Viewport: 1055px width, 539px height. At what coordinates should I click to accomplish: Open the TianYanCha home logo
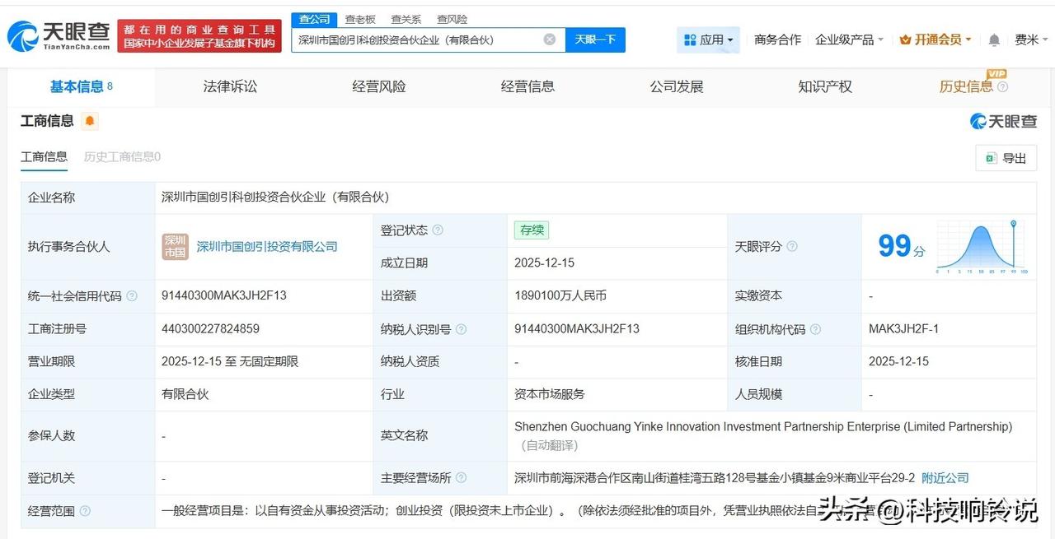58,36
